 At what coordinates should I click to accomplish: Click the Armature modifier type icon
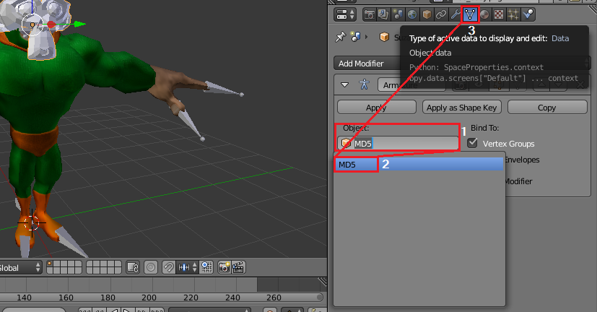[x=364, y=84]
